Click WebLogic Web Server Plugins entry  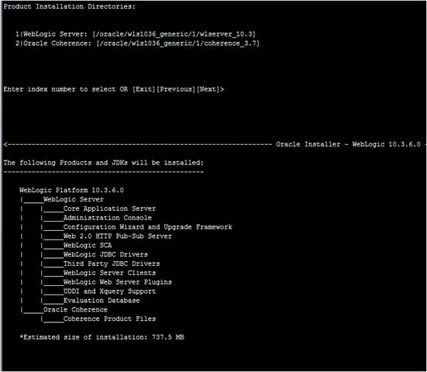pyautogui.click(x=117, y=282)
